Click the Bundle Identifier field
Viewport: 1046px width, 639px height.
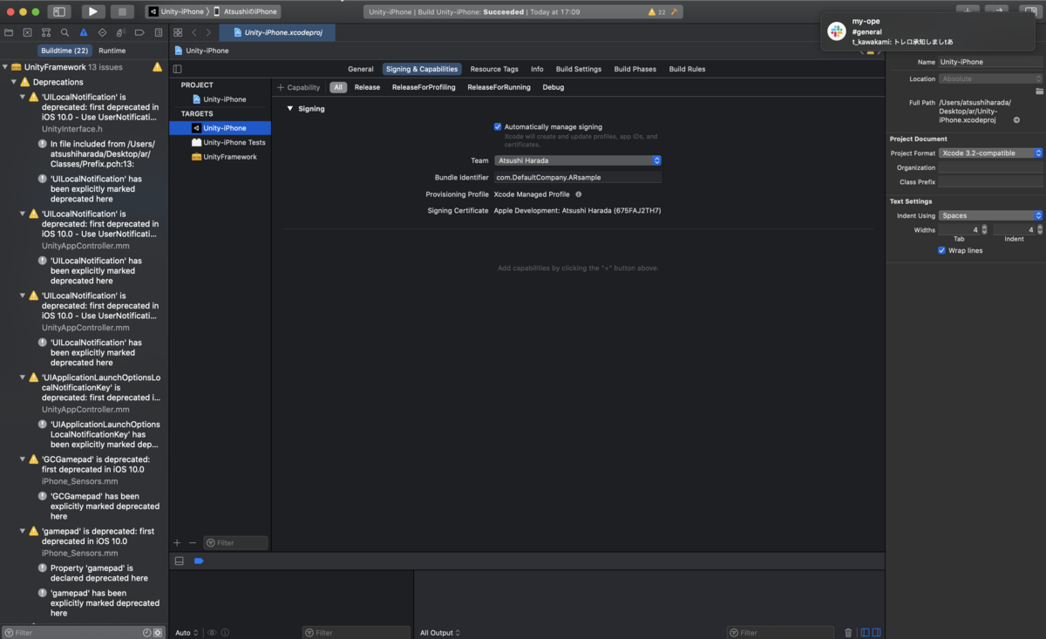pyautogui.click(x=577, y=177)
